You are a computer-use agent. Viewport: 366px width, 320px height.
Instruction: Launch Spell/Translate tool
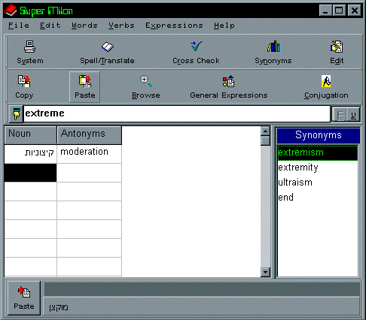[107, 53]
